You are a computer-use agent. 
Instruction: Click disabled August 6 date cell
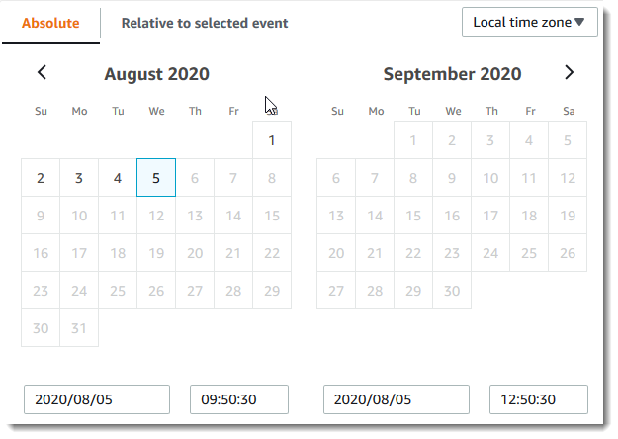tap(195, 179)
